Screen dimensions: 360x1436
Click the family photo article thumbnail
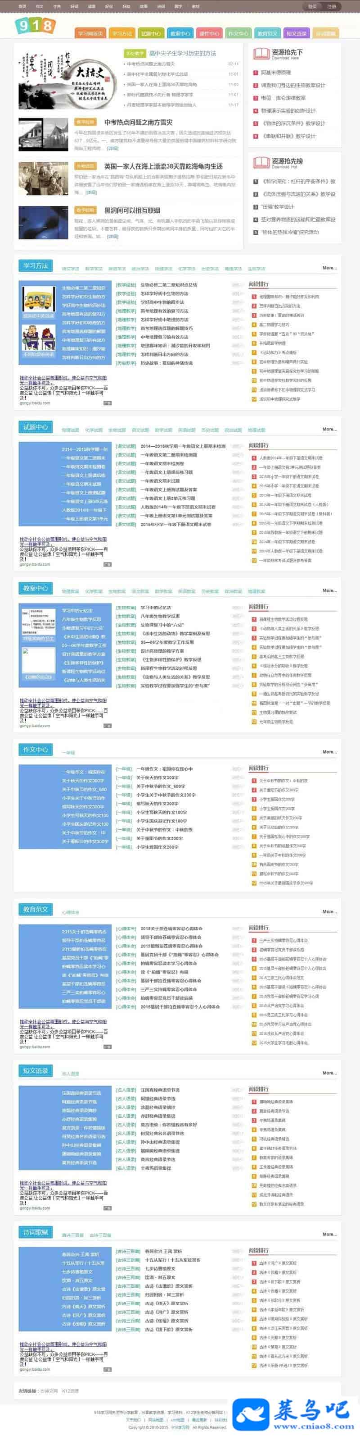coord(43,178)
